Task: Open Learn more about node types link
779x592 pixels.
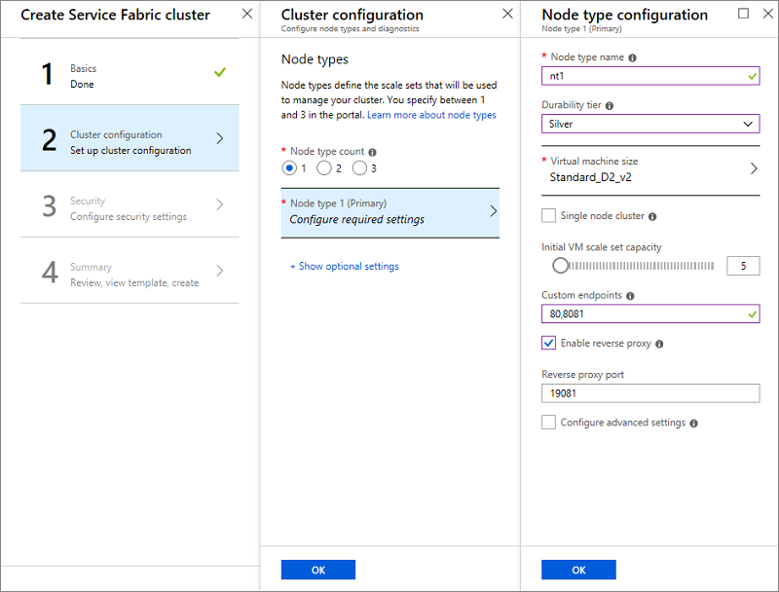Action: coord(431,115)
